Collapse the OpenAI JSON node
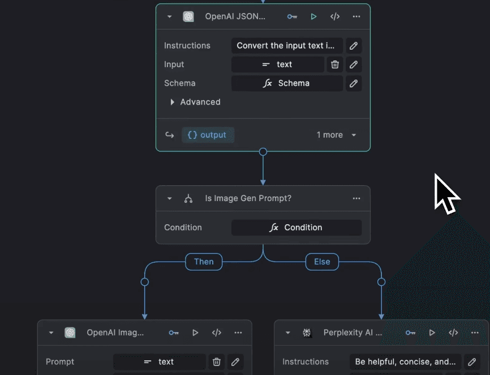Viewport: 490px width, 375px height. (x=169, y=16)
